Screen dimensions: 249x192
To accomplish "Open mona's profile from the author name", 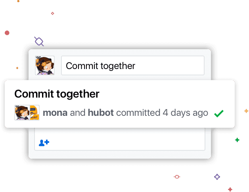I will pos(55,113).
